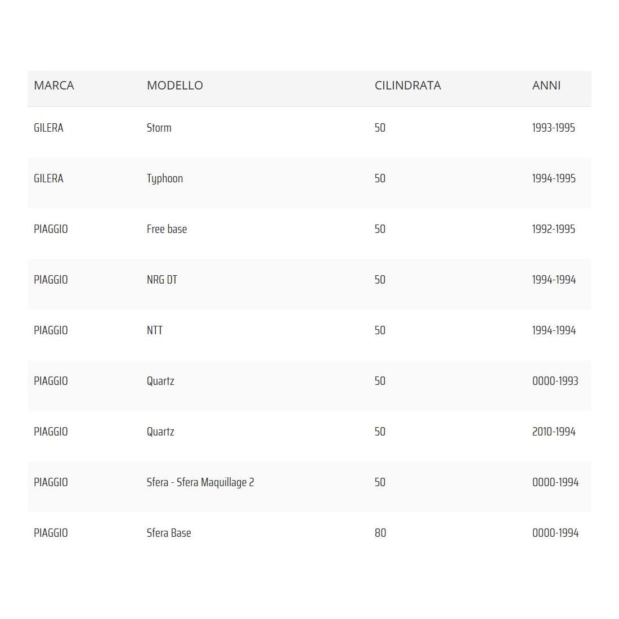This screenshot has width=619, height=619.
Task: Click the 1992-1995 years cell
Action: click(553, 229)
